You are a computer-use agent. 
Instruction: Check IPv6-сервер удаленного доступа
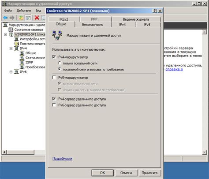click(x=54, y=105)
